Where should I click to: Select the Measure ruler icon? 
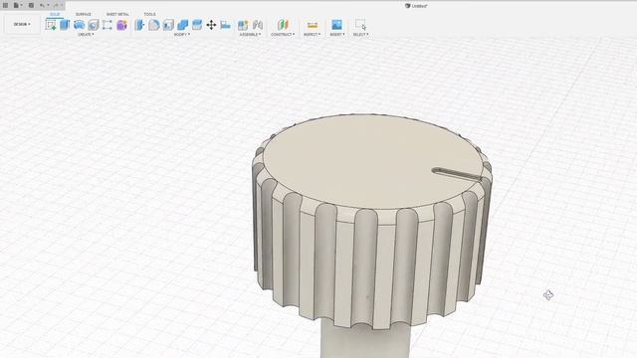(312, 25)
